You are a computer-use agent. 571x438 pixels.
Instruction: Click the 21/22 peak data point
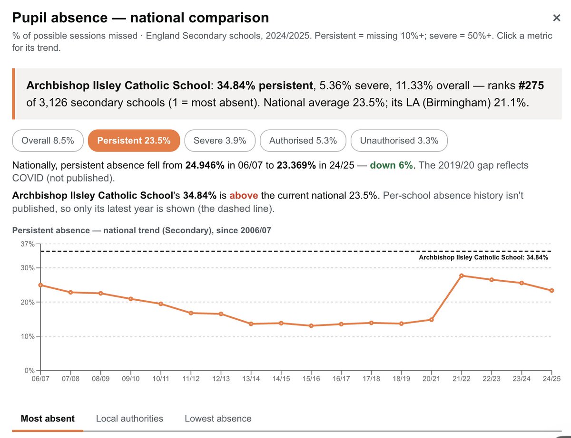(x=462, y=276)
